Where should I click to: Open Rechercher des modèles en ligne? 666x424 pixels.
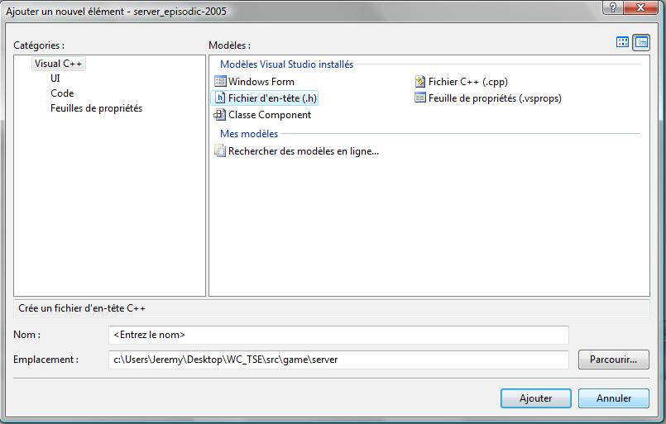304,151
